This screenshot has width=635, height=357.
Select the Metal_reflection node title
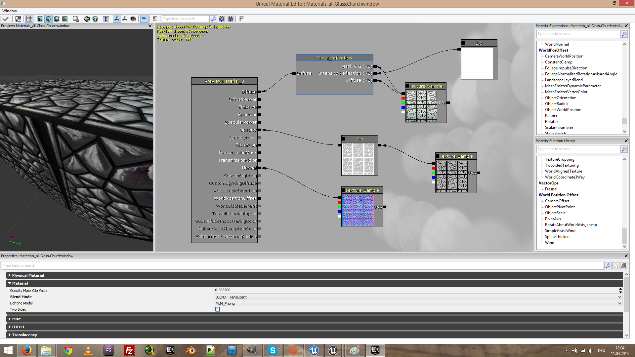(334, 58)
